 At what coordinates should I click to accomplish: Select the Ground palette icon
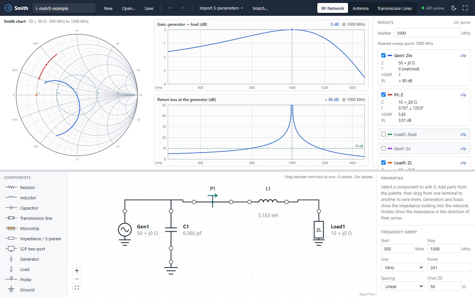11,289
